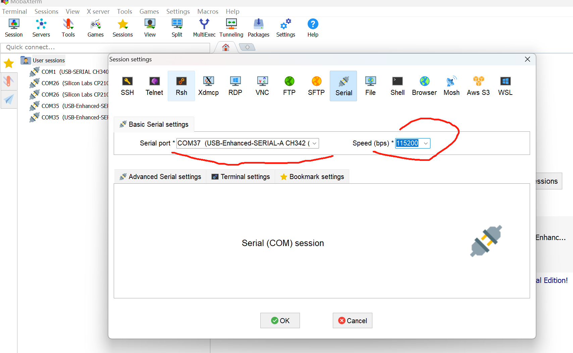Choose the VNC session type
Screen dimensions: 573x353
(x=262, y=86)
